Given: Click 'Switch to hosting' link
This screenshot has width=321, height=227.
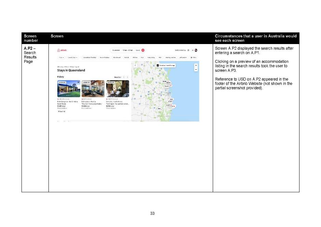Looking at the screenshot, I should tap(180, 50).
